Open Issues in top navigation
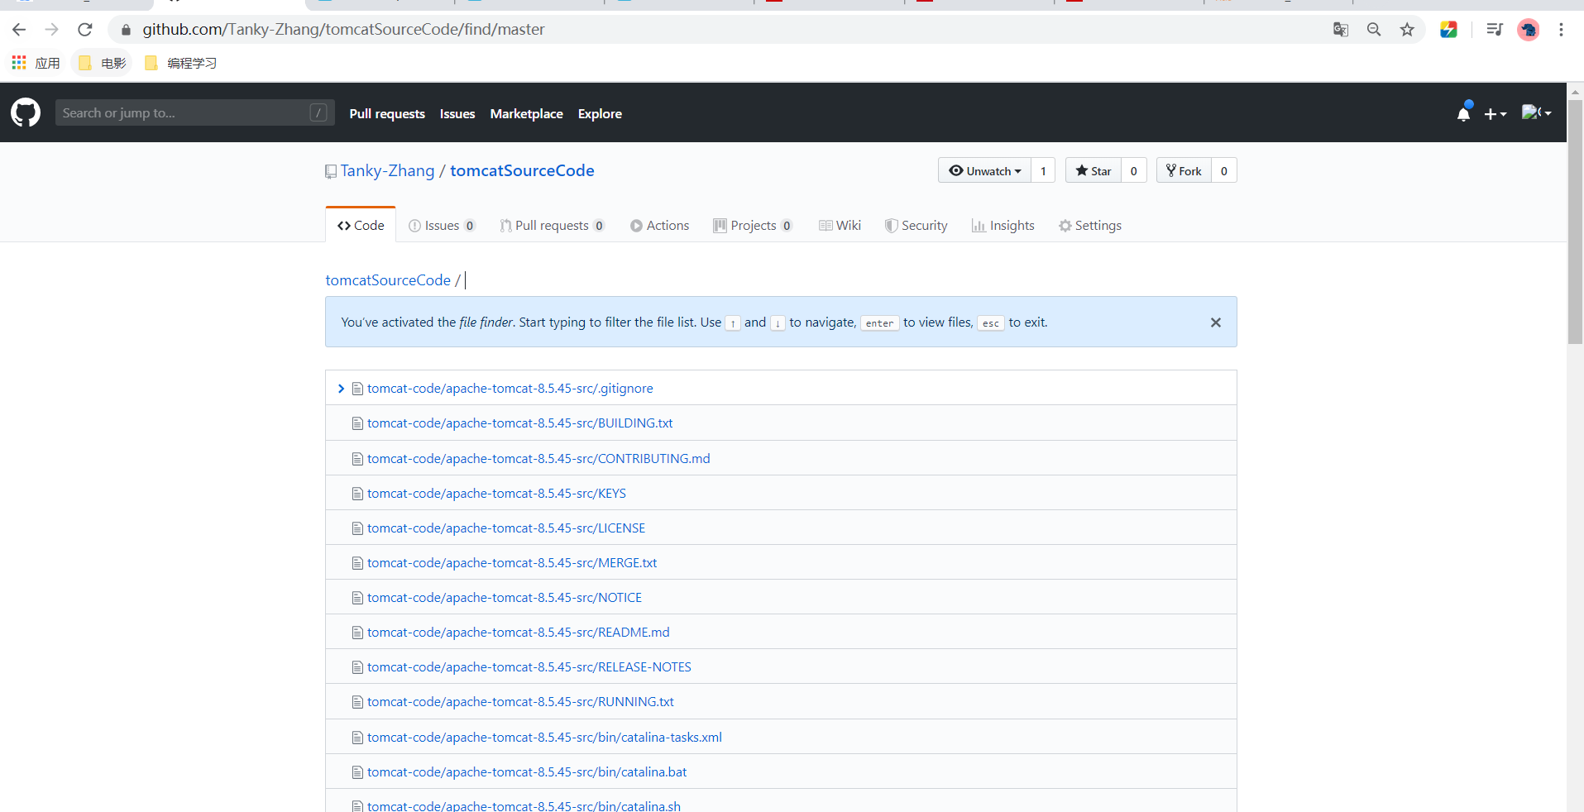This screenshot has height=812, width=1584. coord(457,114)
